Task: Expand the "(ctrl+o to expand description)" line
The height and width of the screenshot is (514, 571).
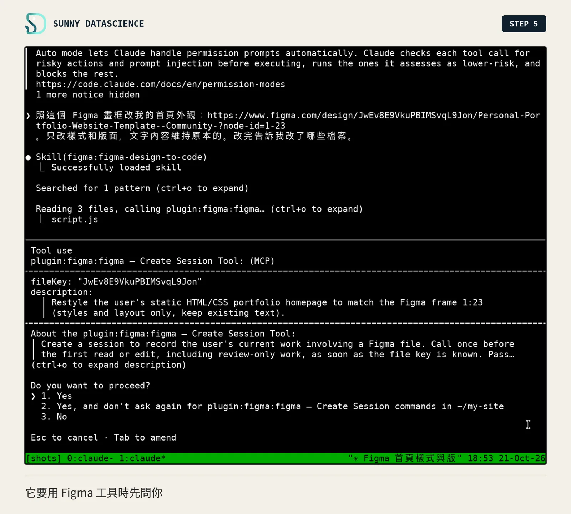Action: (x=108, y=365)
